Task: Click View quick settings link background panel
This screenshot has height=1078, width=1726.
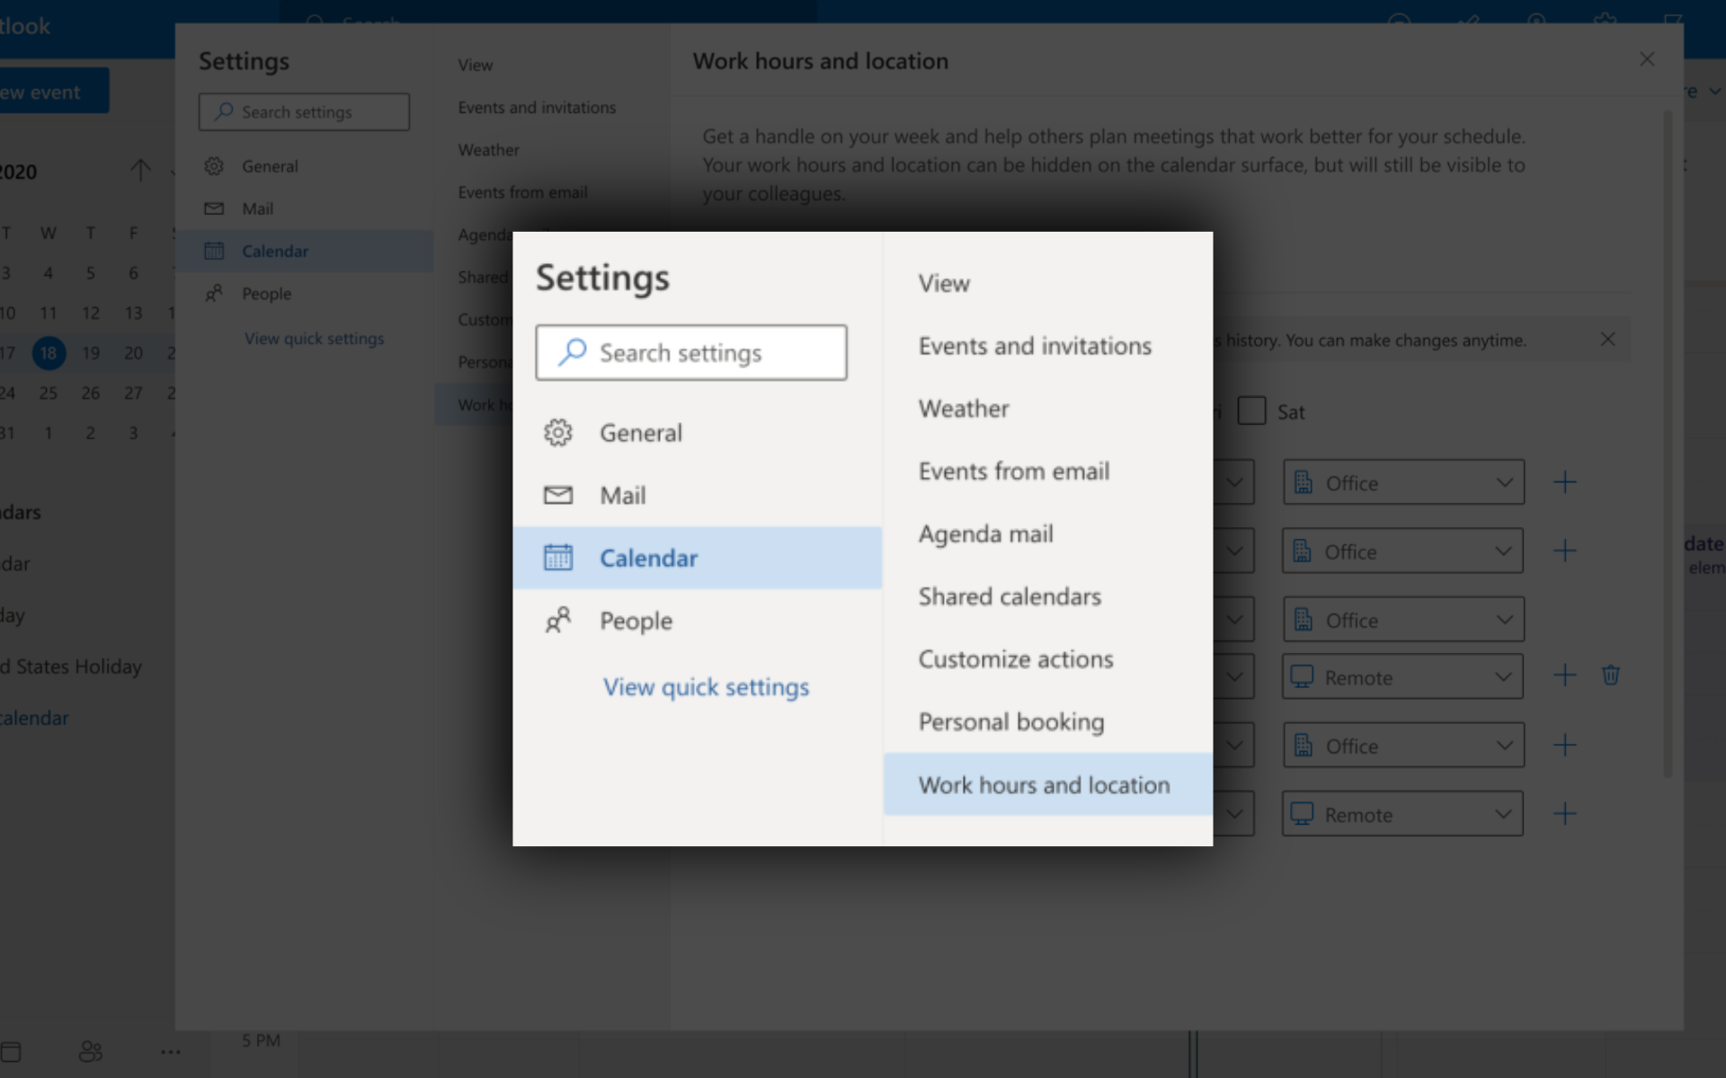Action: tap(313, 337)
